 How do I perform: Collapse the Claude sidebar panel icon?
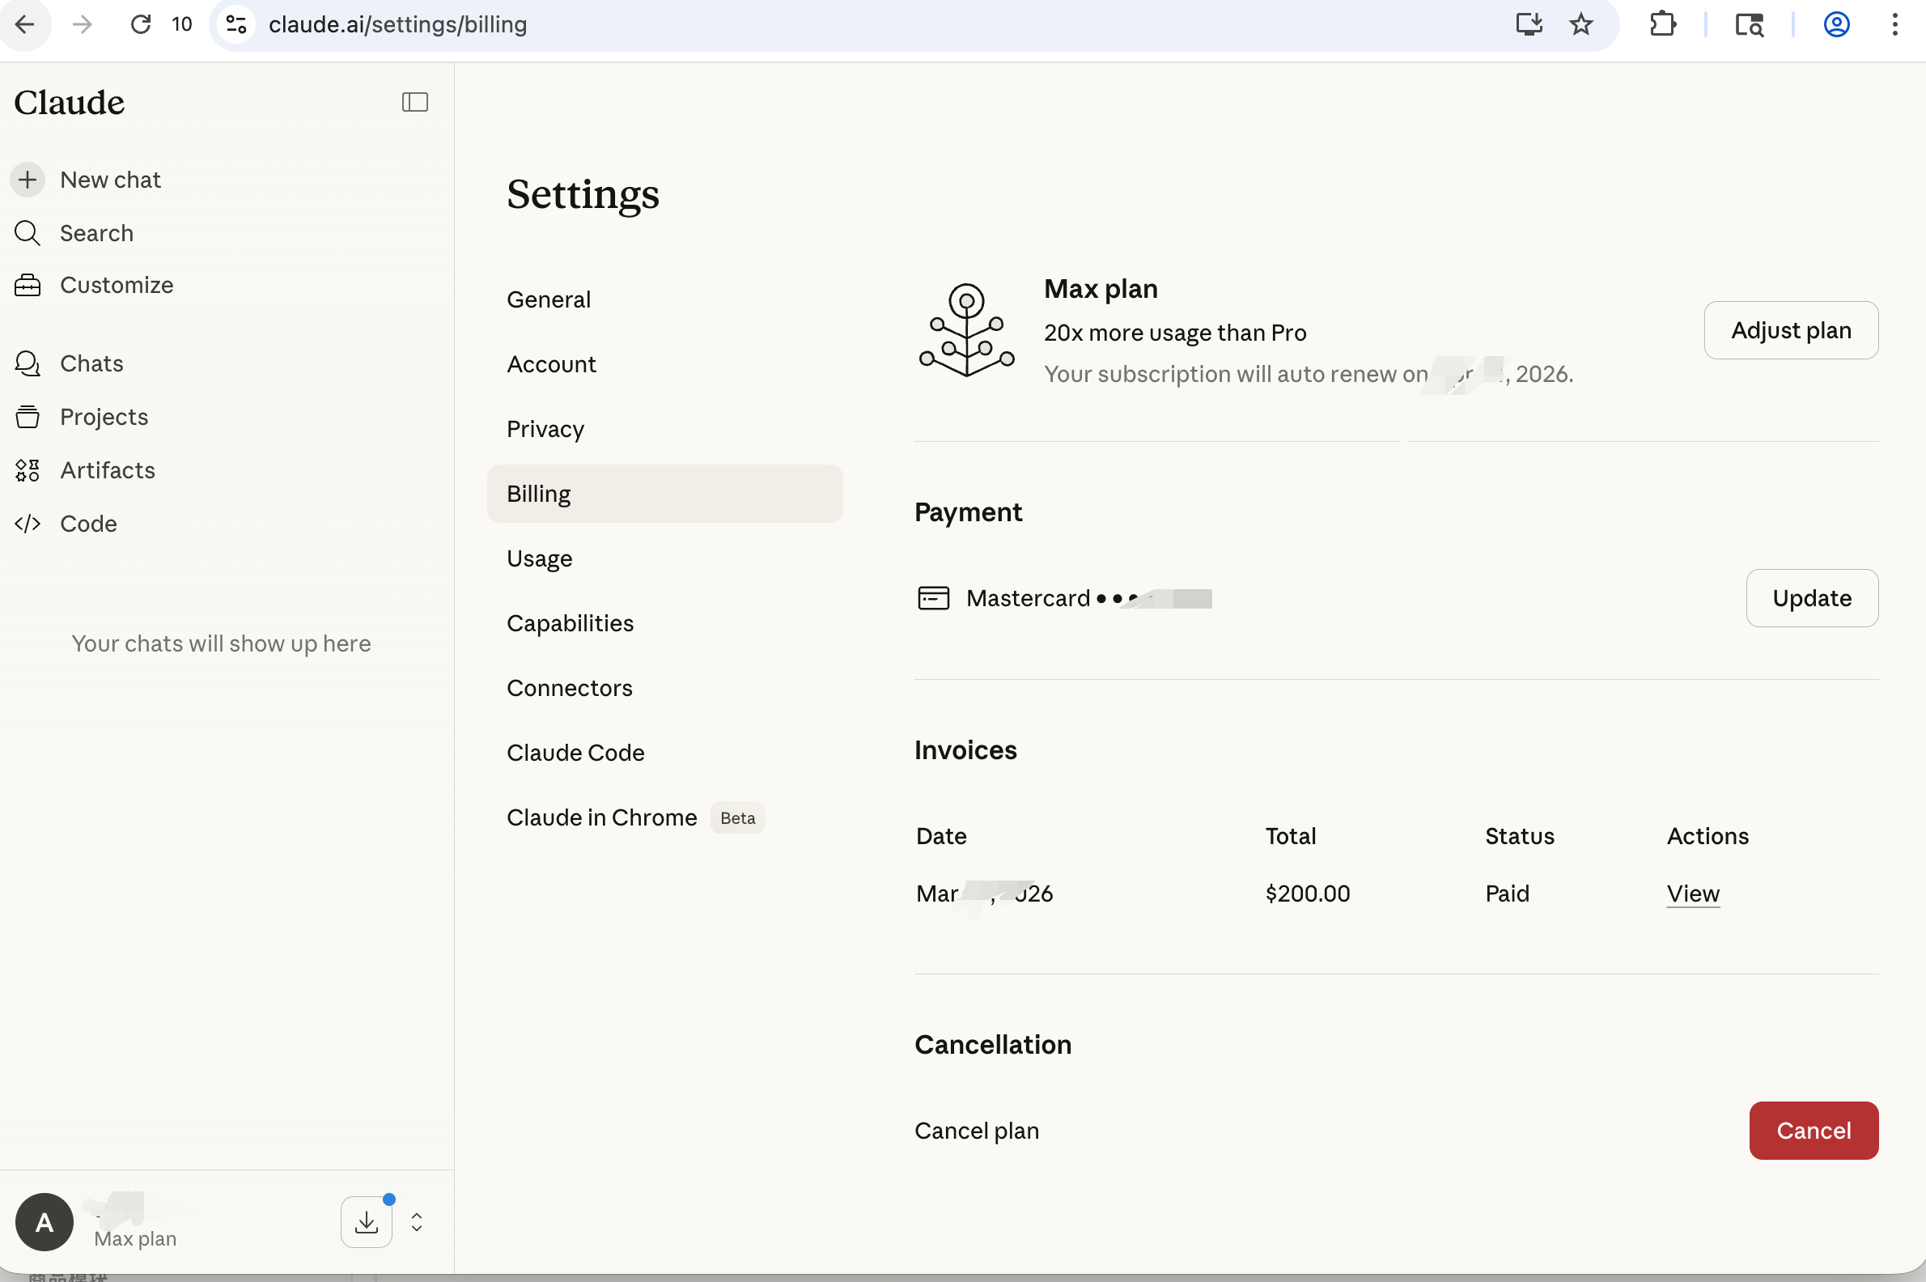[x=414, y=102]
